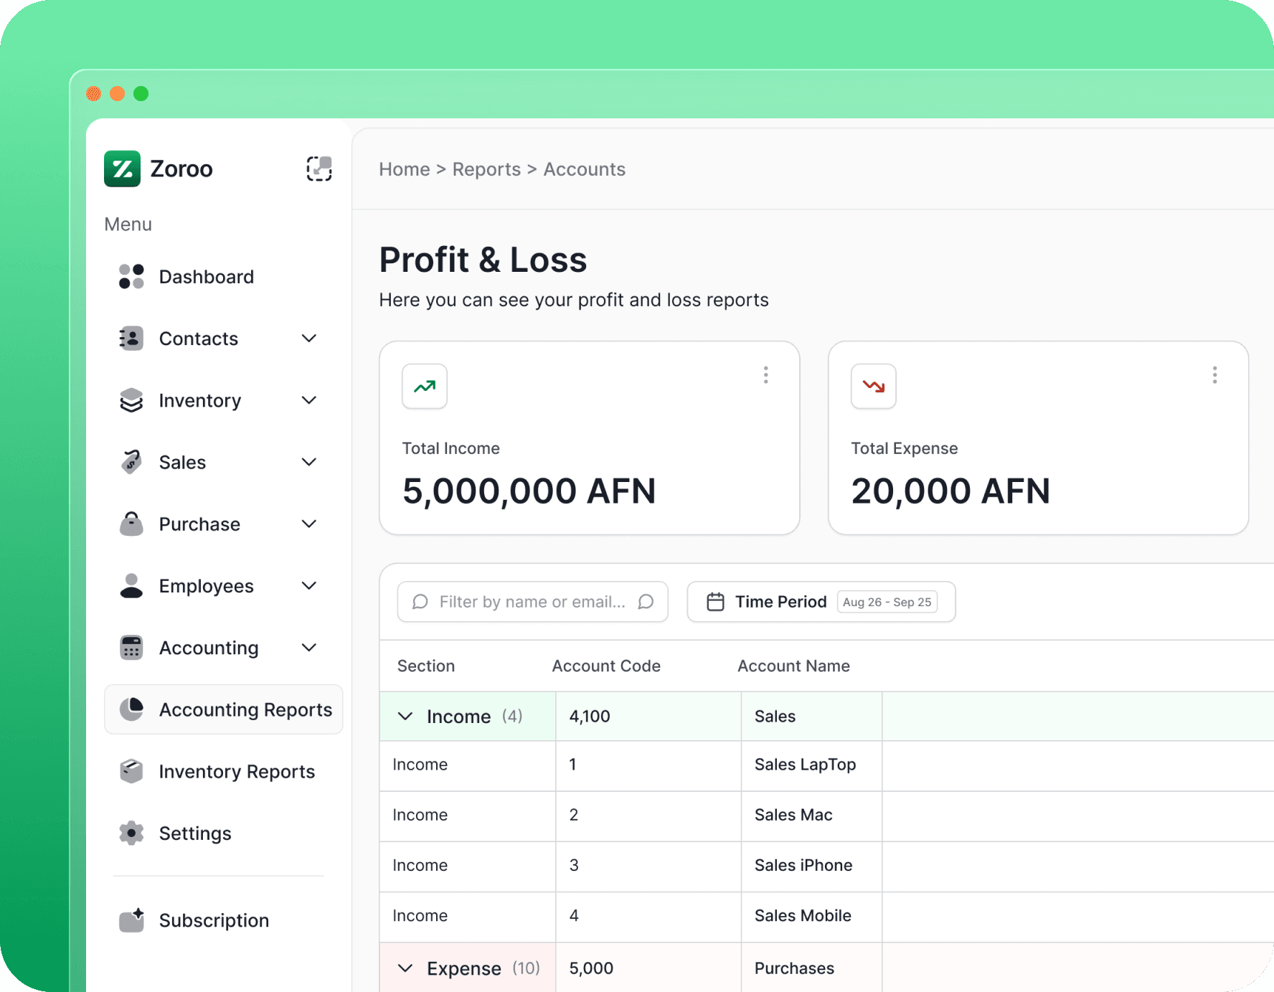Click the calendar icon in Time Period
This screenshot has width=1274, height=992.
tap(715, 602)
